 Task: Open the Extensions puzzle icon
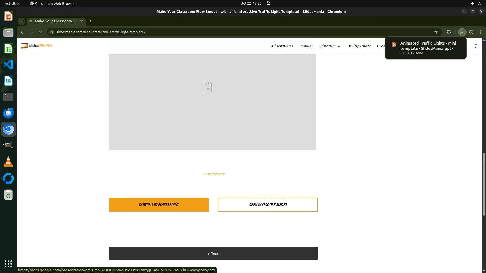click(449, 32)
